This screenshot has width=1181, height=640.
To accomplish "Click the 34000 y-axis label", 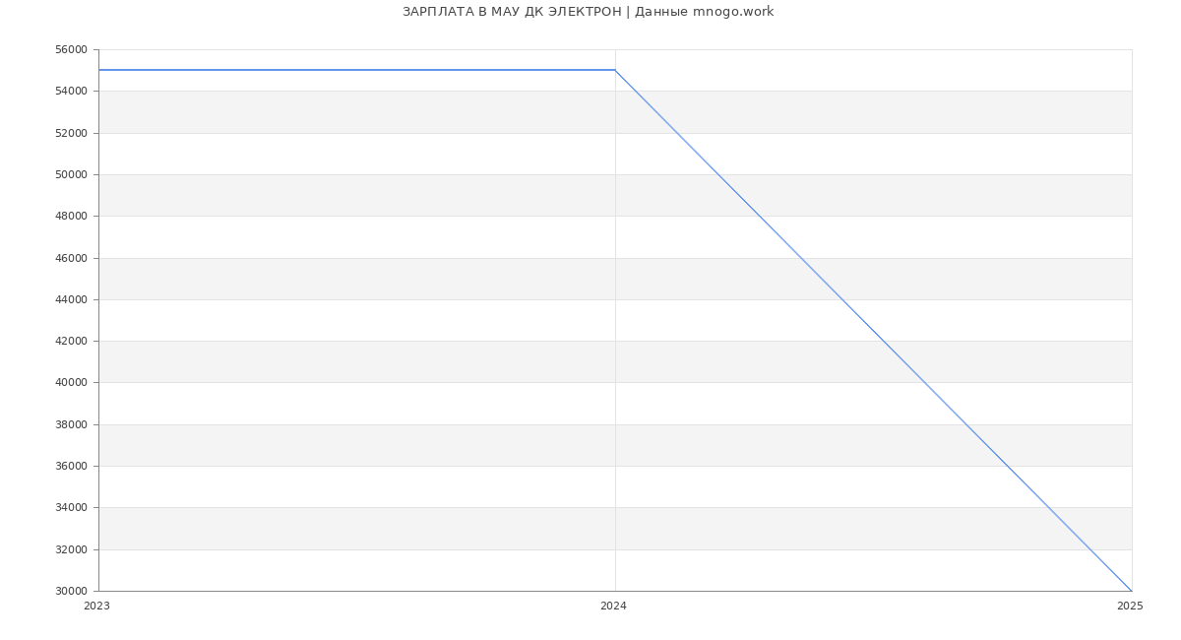I will 71,508.
